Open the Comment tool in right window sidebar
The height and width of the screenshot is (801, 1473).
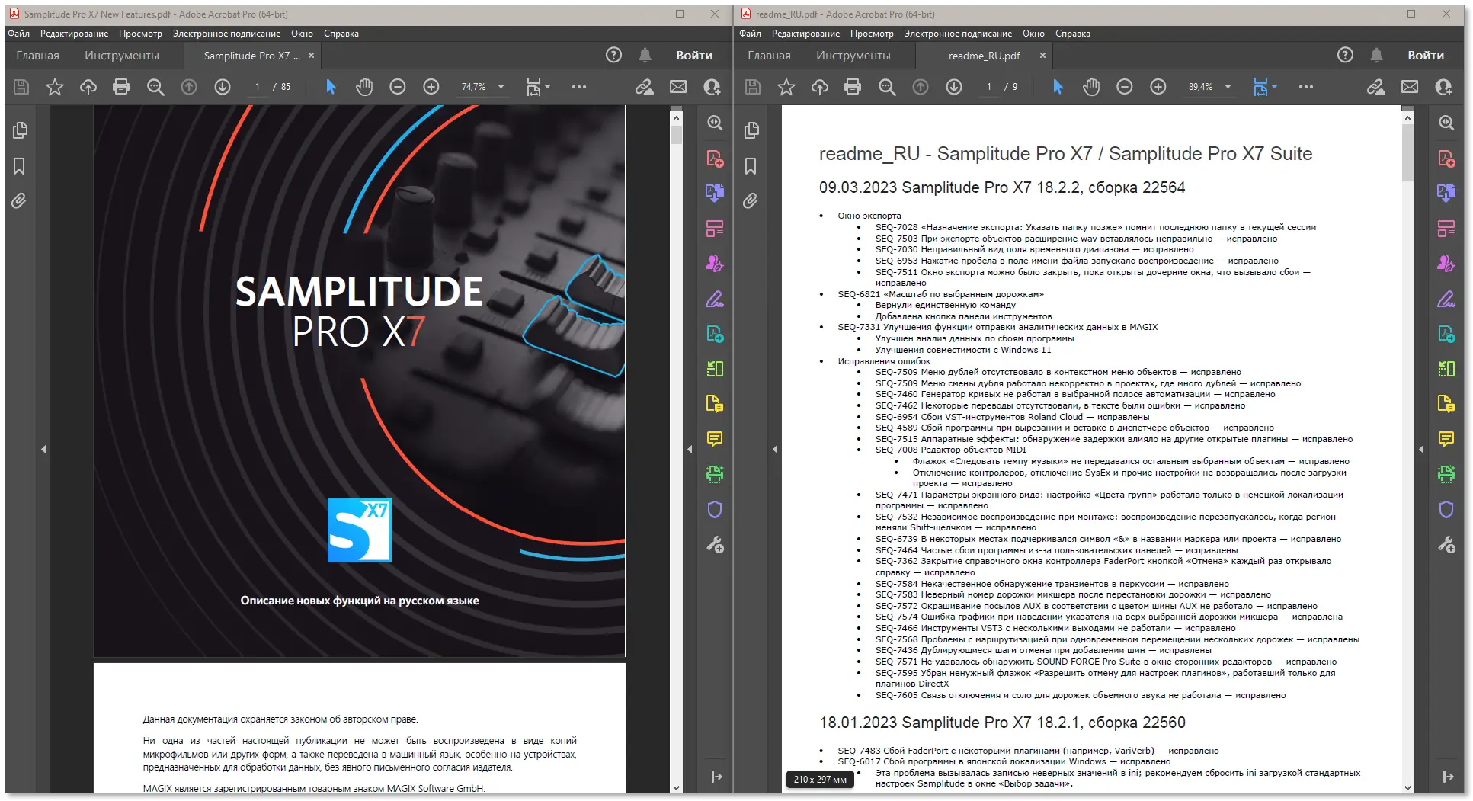pos(1446,439)
